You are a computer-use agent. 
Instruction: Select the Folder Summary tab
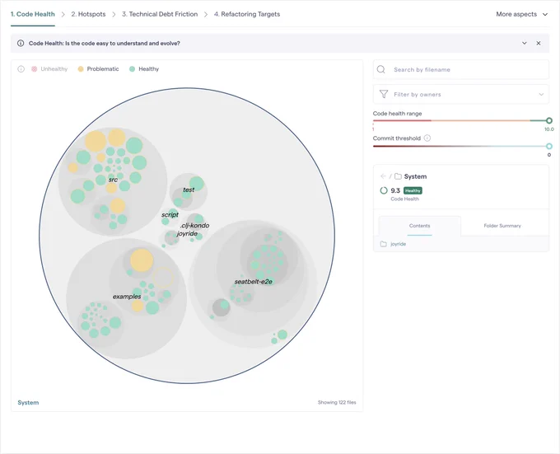(502, 226)
